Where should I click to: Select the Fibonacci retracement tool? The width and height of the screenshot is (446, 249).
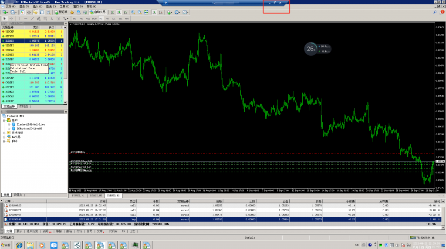(x=45, y=18)
